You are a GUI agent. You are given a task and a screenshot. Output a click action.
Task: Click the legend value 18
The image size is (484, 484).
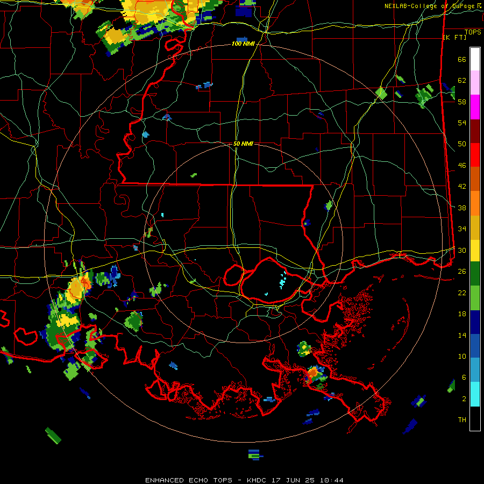click(462, 314)
